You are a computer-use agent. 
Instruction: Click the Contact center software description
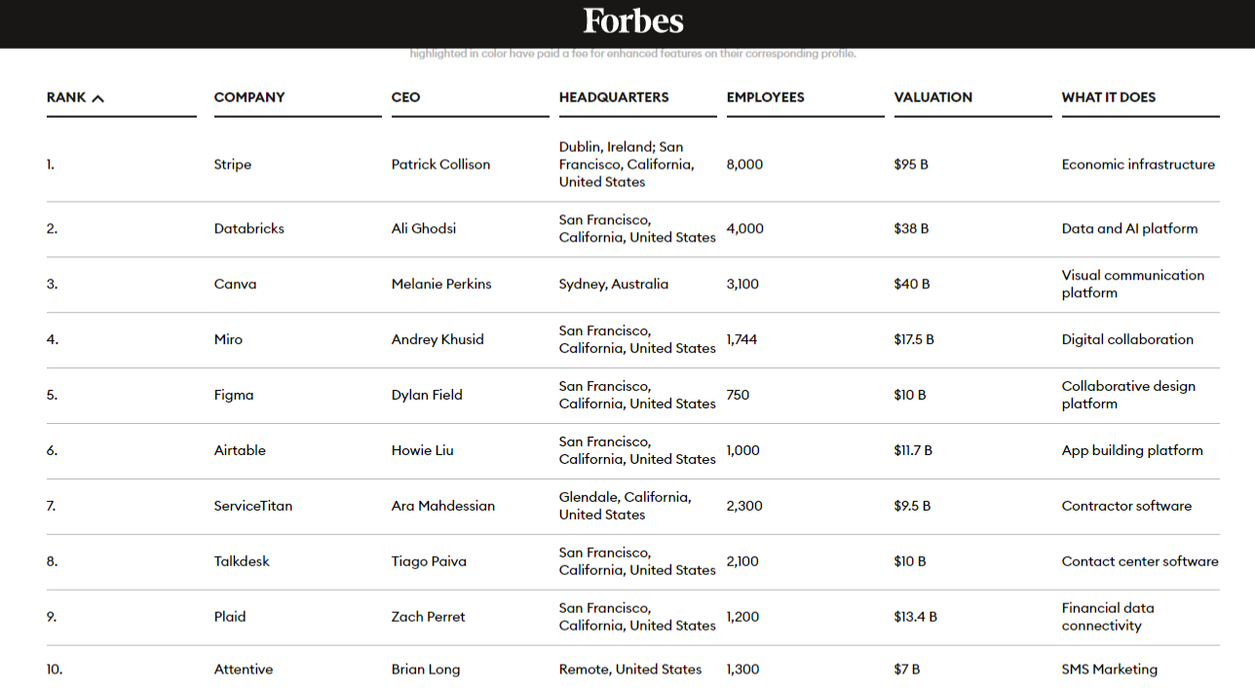(1140, 562)
